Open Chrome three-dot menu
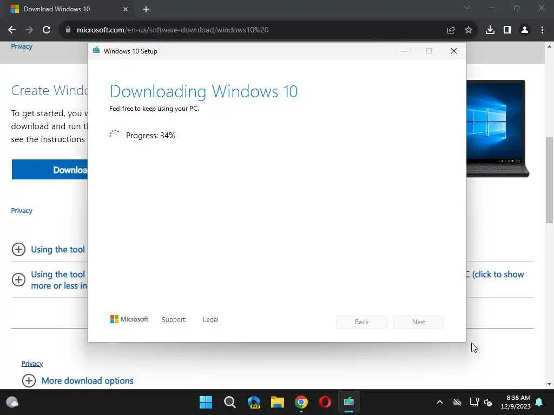554x415 pixels. pos(542,30)
